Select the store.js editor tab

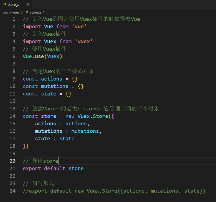click(x=16, y=4)
